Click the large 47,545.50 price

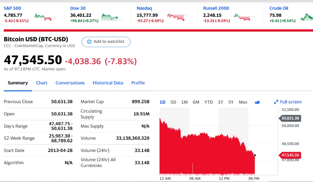point(33,60)
